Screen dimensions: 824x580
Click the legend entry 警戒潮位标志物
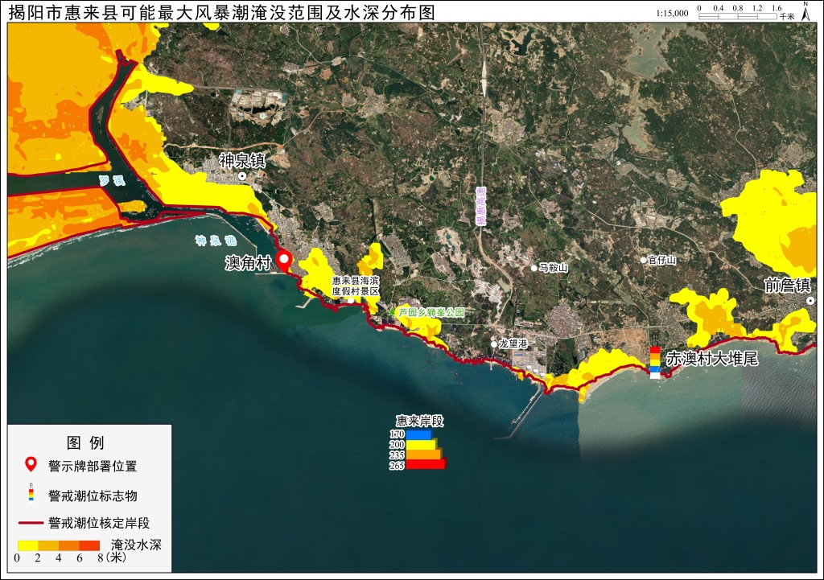pos(93,496)
